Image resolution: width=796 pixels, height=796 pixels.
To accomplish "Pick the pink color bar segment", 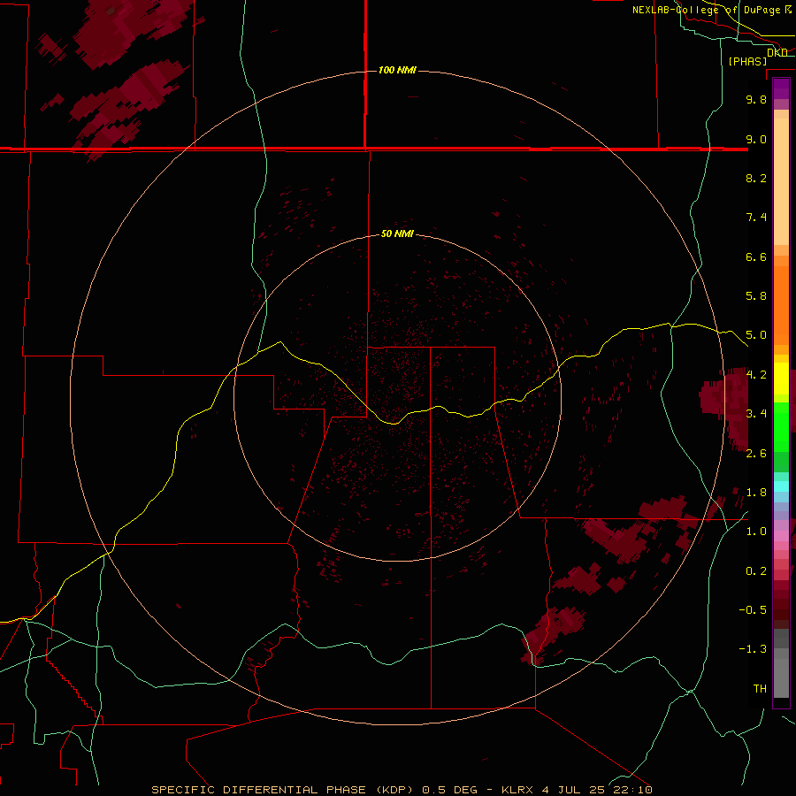I will (781, 536).
